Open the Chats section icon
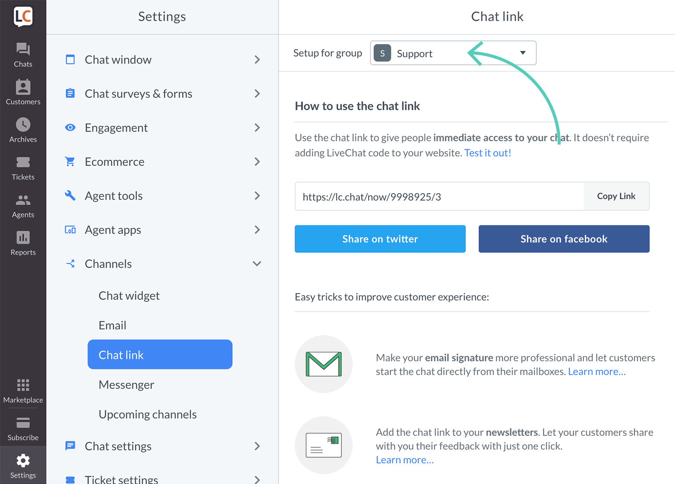The image size is (675, 484). click(23, 49)
